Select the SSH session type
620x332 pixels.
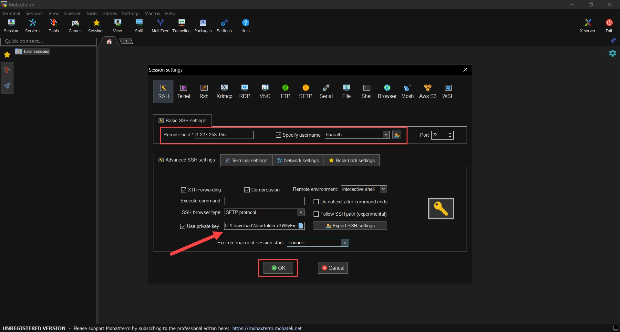pyautogui.click(x=163, y=92)
